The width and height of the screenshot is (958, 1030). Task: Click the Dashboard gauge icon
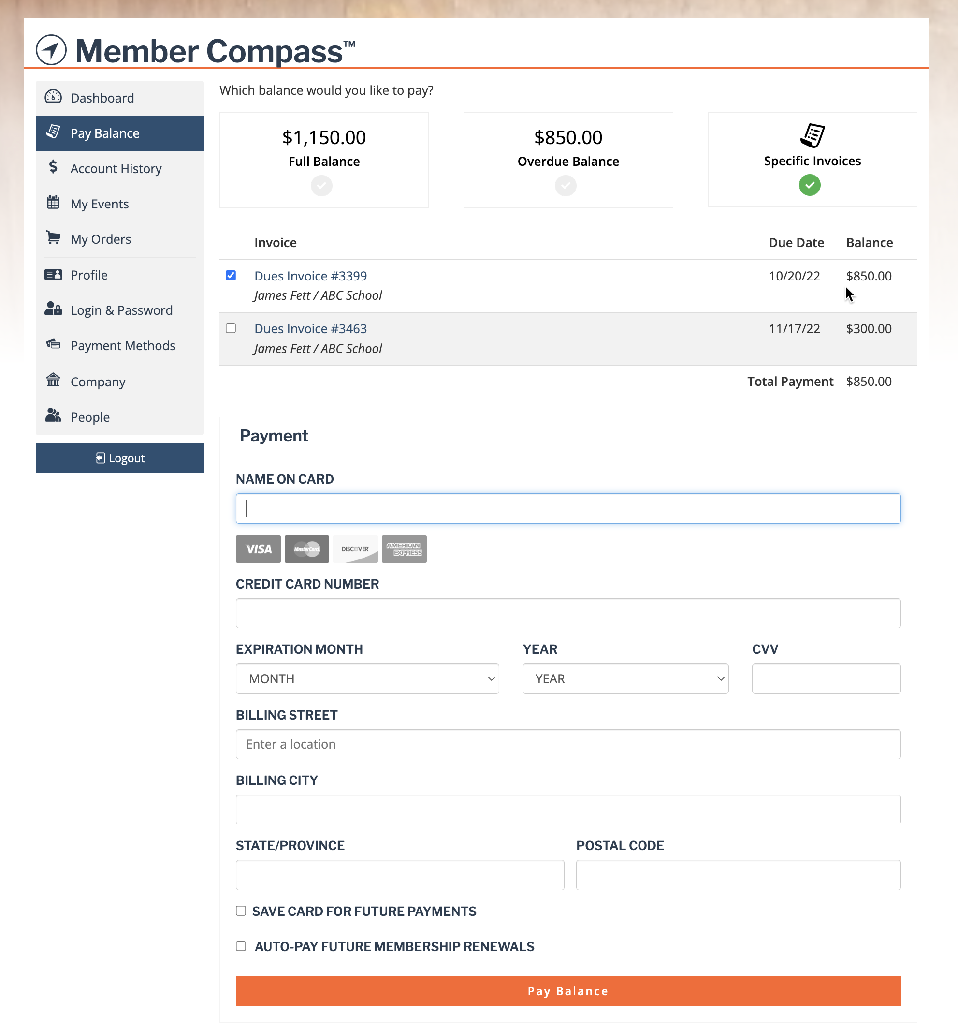point(53,97)
